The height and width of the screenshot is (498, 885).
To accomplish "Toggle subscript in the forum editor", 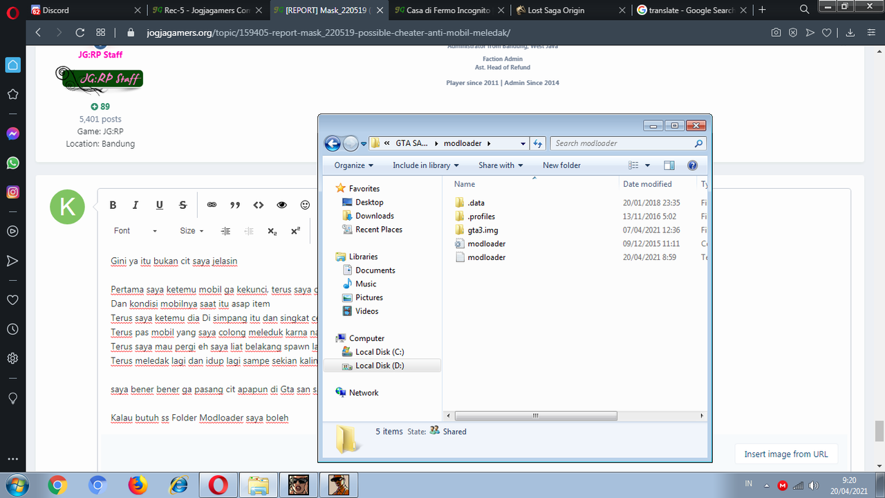I will click(x=272, y=231).
